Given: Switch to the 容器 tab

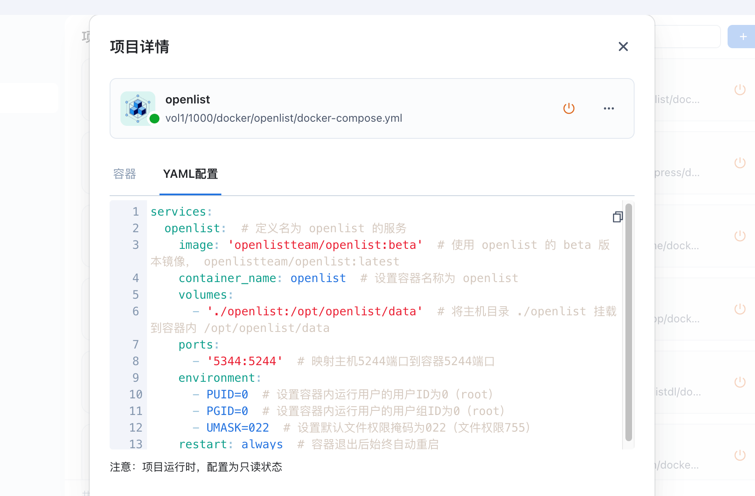Looking at the screenshot, I should point(125,174).
